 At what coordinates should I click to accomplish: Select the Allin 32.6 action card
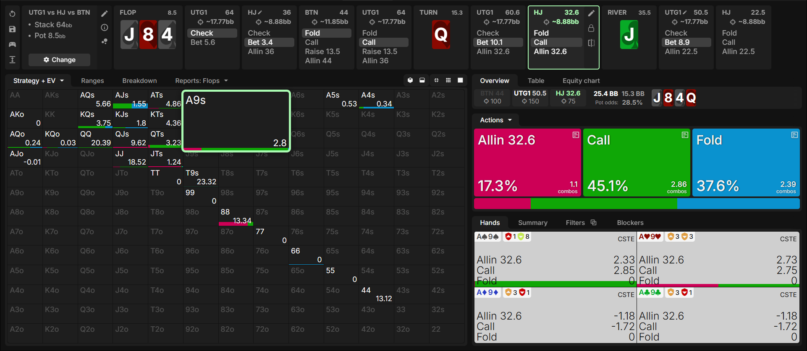(527, 163)
